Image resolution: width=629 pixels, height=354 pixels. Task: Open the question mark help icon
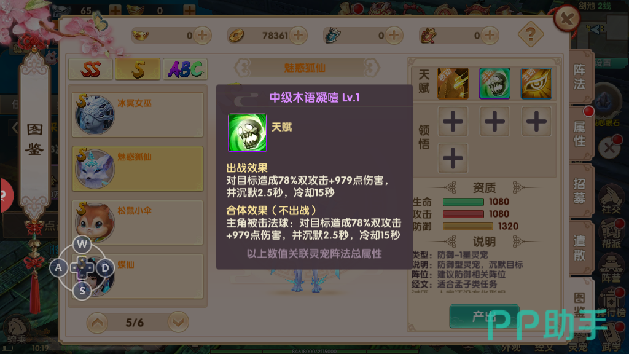[531, 34]
